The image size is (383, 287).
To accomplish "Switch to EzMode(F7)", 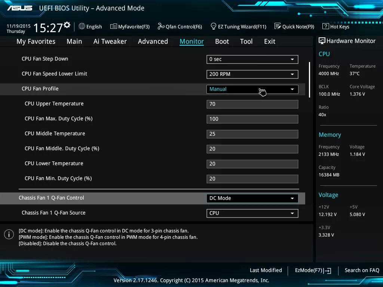I will point(309,271).
